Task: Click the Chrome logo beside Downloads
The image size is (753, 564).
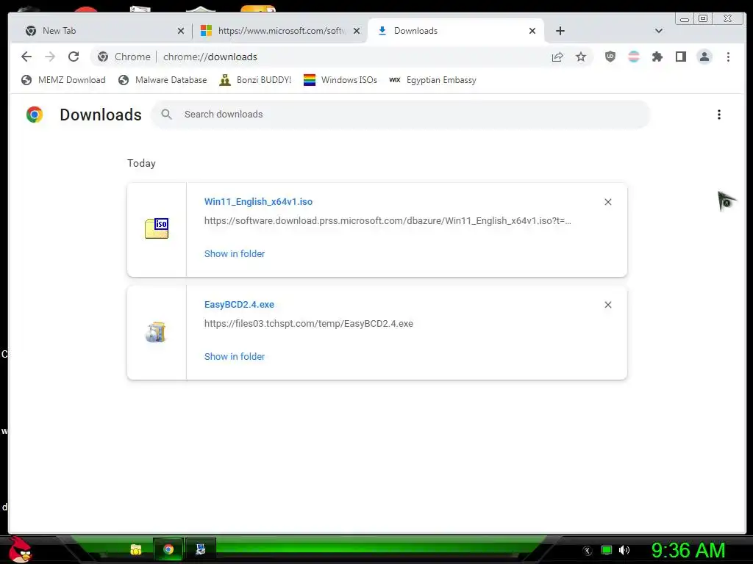Action: (x=35, y=115)
